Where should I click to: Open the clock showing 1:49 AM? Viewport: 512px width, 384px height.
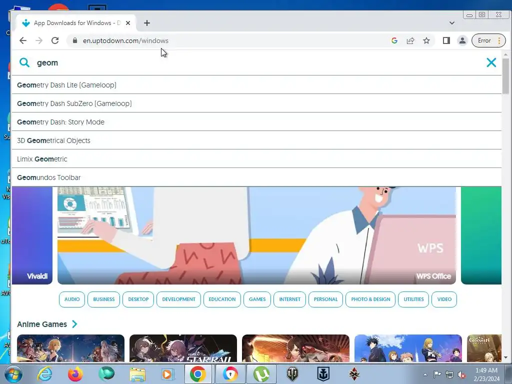[486, 374]
